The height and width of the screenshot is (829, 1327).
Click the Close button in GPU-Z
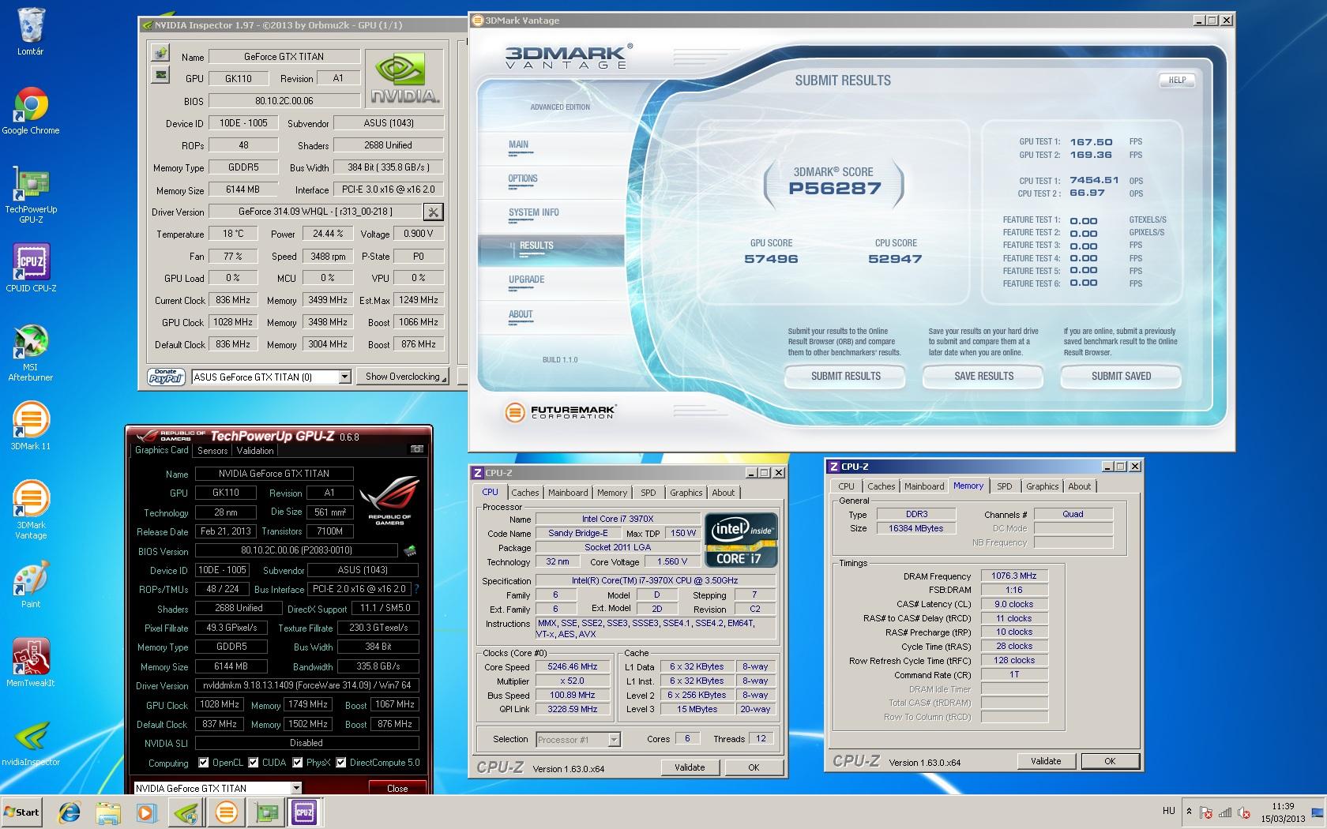[397, 788]
